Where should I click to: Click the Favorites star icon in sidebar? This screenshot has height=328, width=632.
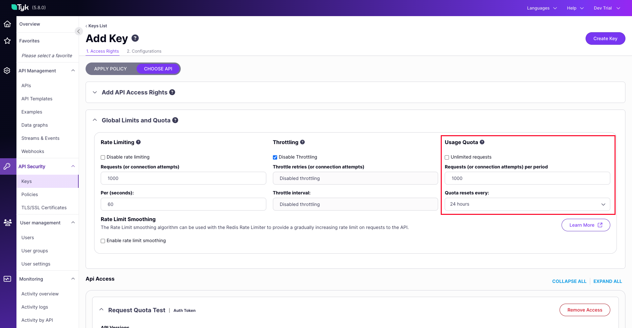click(7, 41)
